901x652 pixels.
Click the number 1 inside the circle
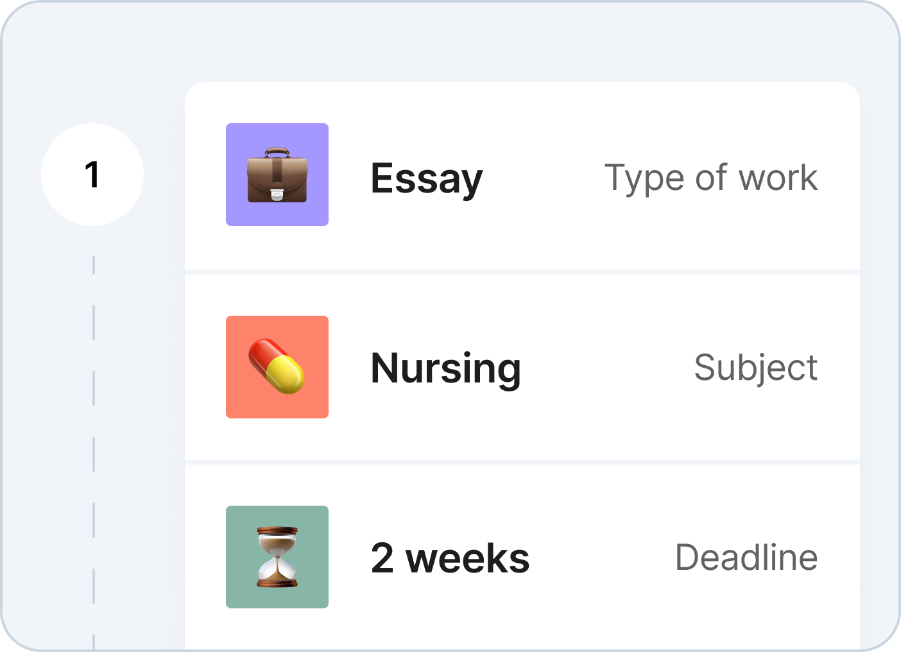(92, 175)
